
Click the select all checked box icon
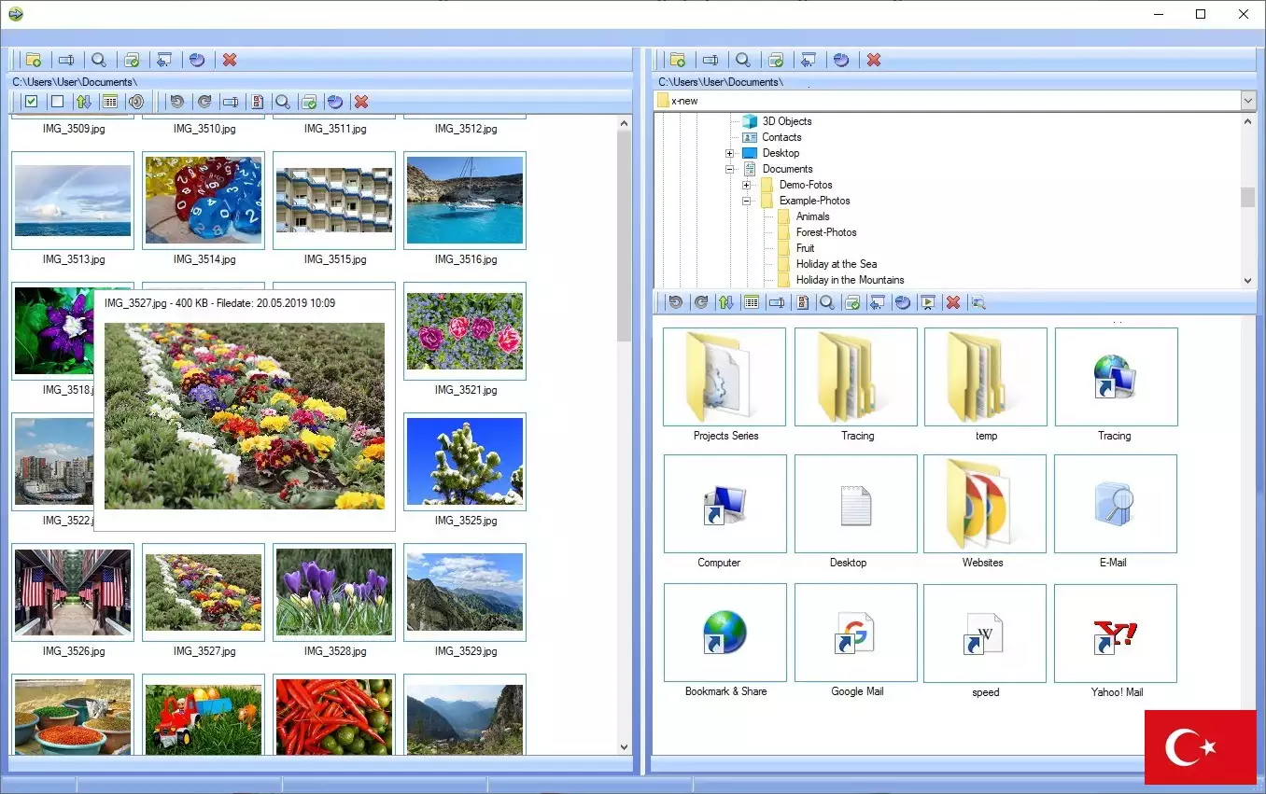coord(31,102)
